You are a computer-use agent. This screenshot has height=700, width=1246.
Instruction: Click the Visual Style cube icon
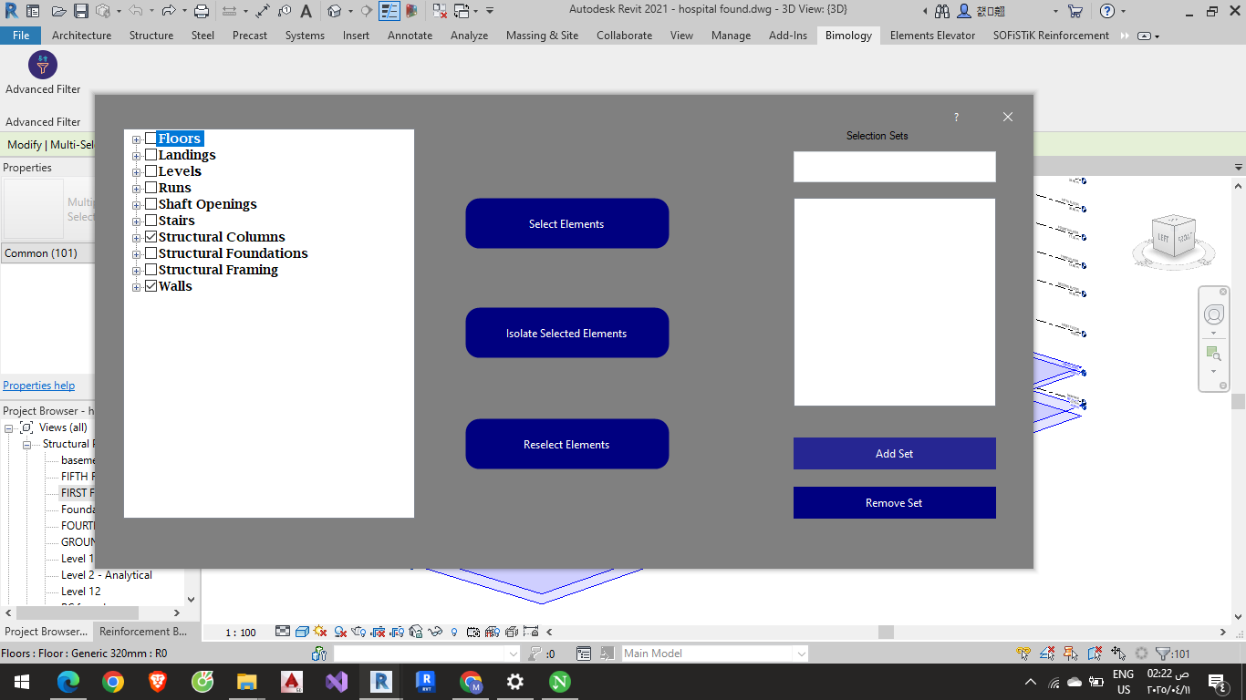pyautogui.click(x=302, y=631)
